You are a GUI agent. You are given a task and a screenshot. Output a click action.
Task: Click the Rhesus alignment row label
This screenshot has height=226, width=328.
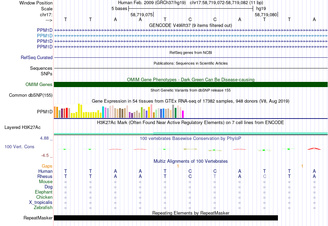tap(45, 176)
